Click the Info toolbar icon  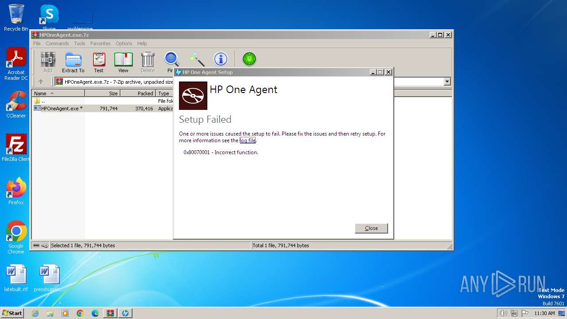coord(221,59)
